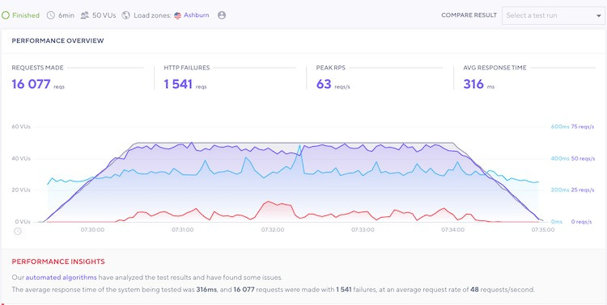Expand the Select a test run dropdown arrow
607x305 pixels.
[598, 16]
